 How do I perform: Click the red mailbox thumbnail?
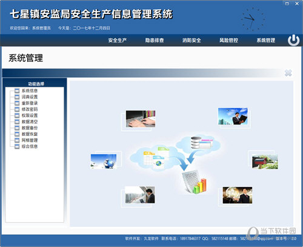(x=265, y=161)
